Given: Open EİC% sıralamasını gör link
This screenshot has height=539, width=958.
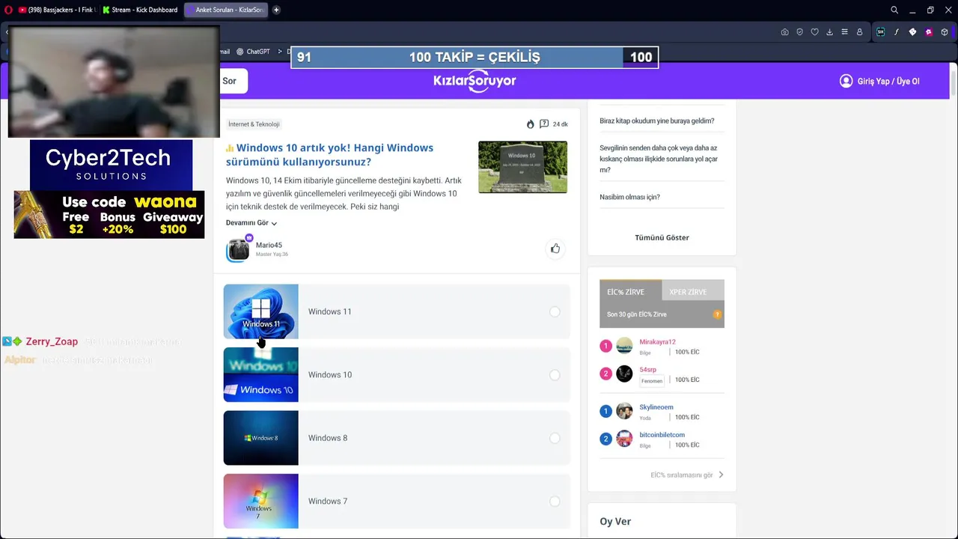Looking at the screenshot, I should (x=686, y=475).
